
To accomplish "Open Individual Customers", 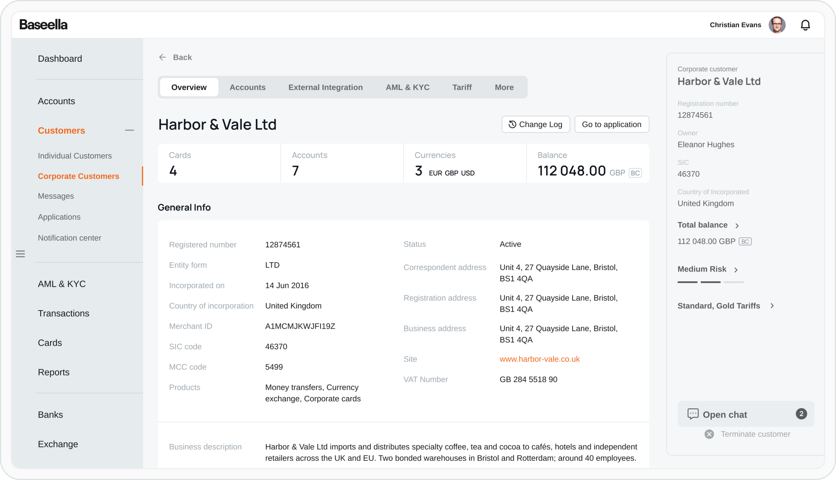I will (x=75, y=156).
